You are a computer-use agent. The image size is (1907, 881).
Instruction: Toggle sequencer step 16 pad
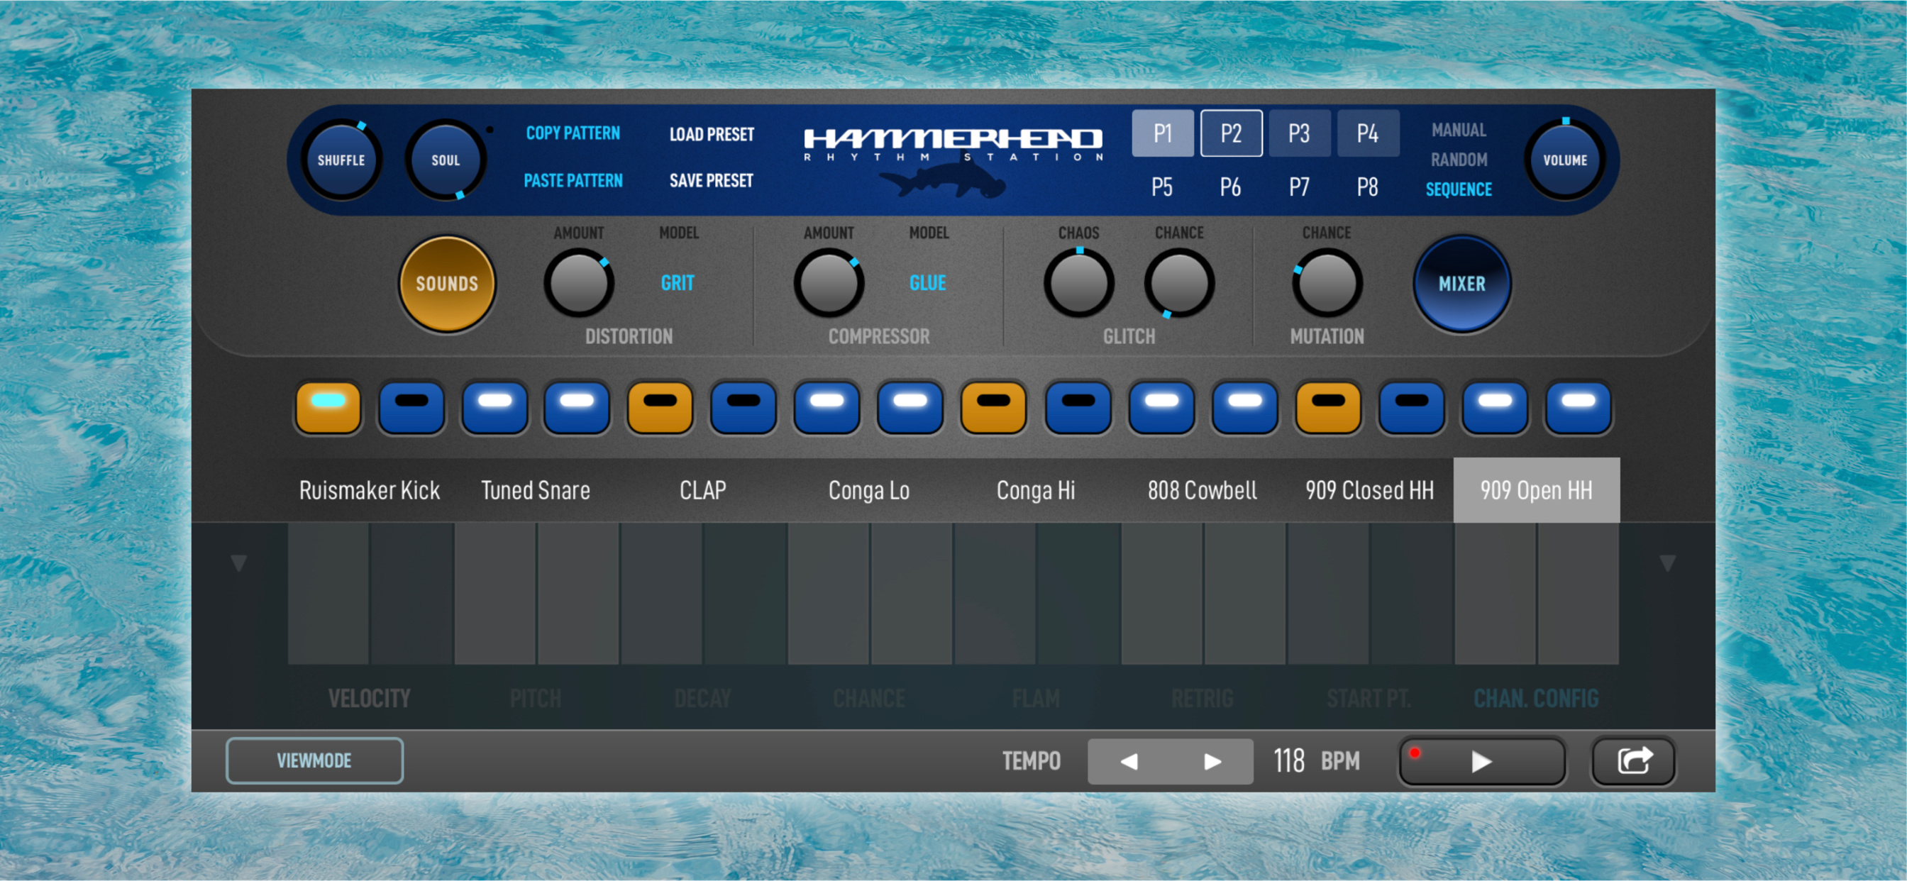(x=1578, y=407)
